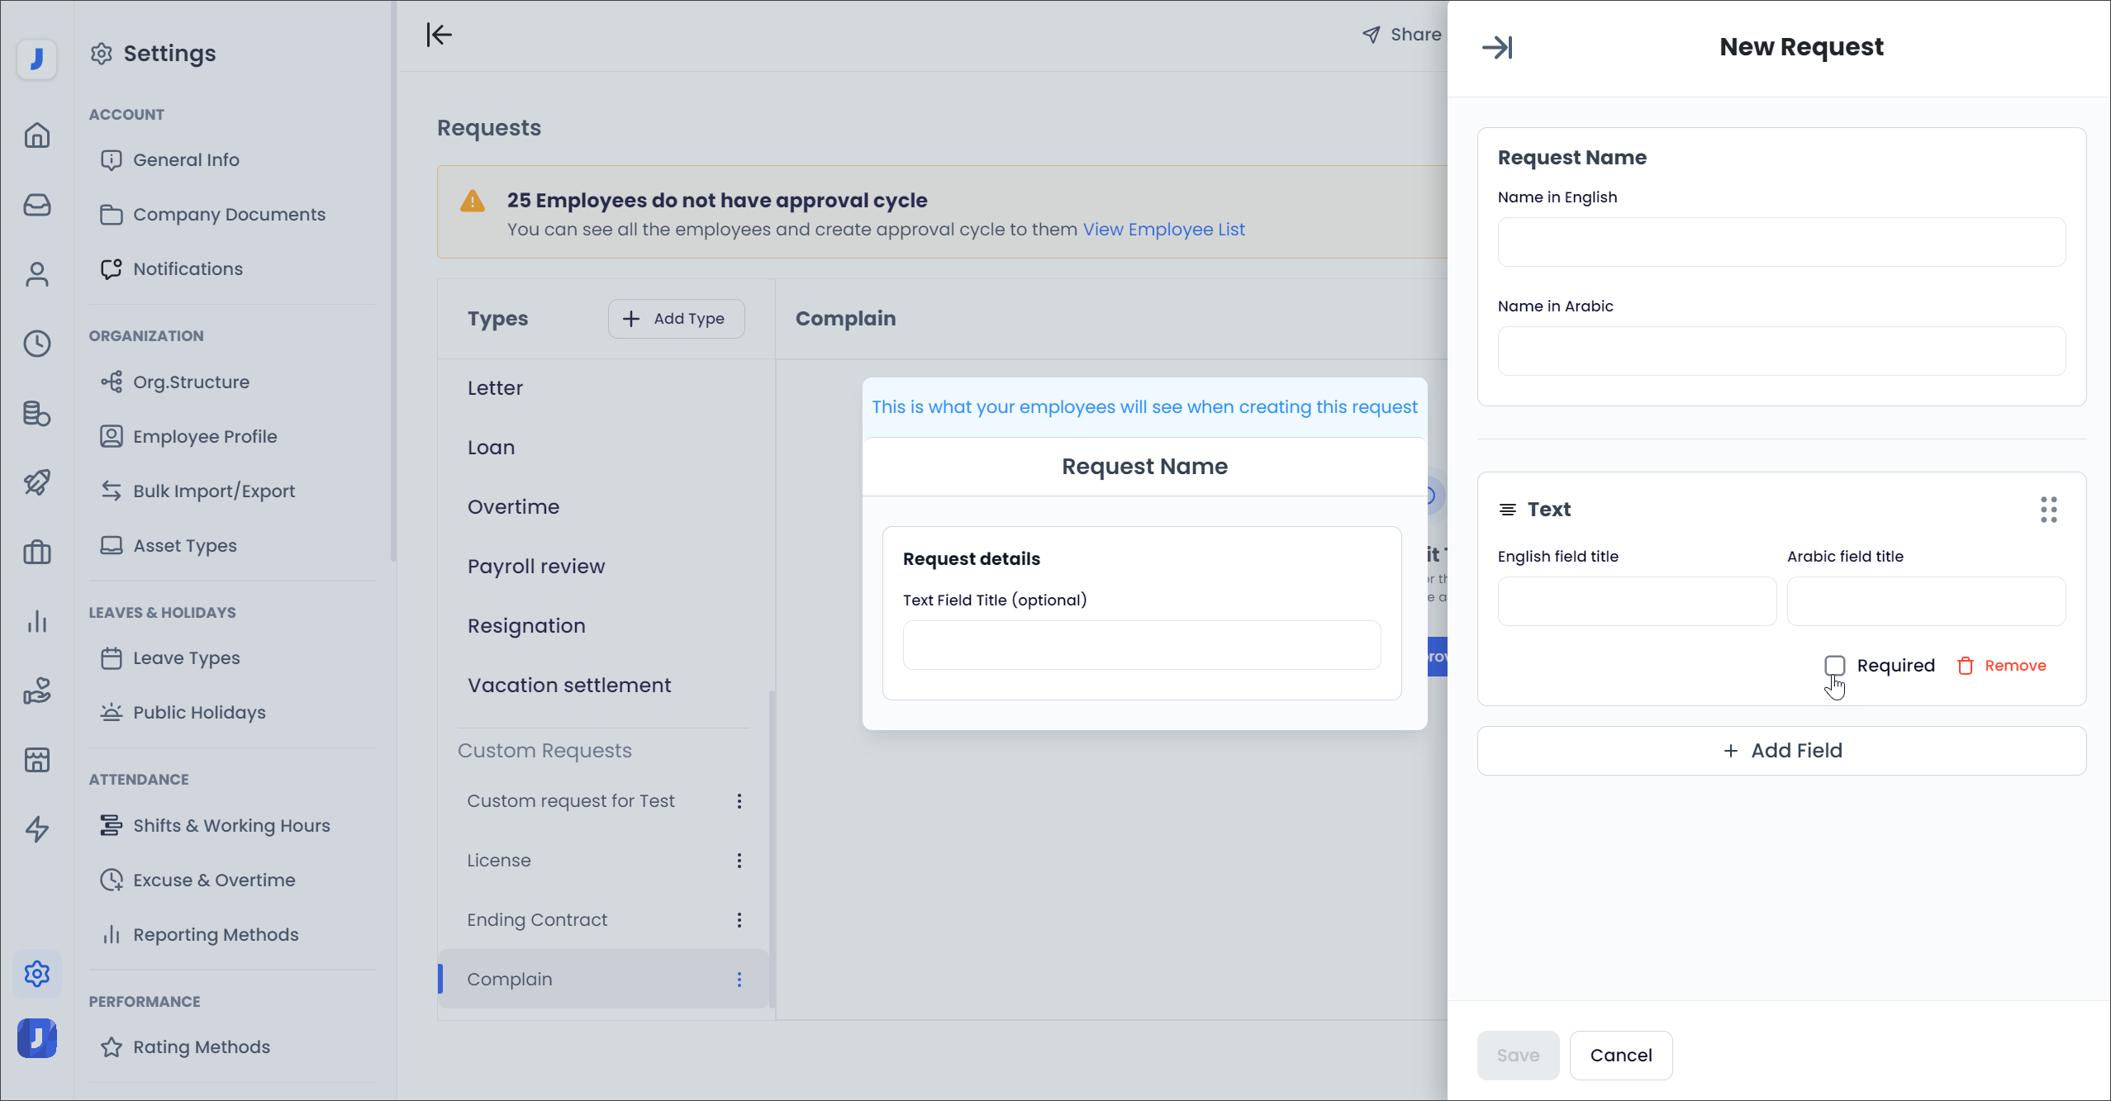The height and width of the screenshot is (1101, 2111).
Task: Enable the Required checkbox for the Text field
Action: (x=1835, y=665)
